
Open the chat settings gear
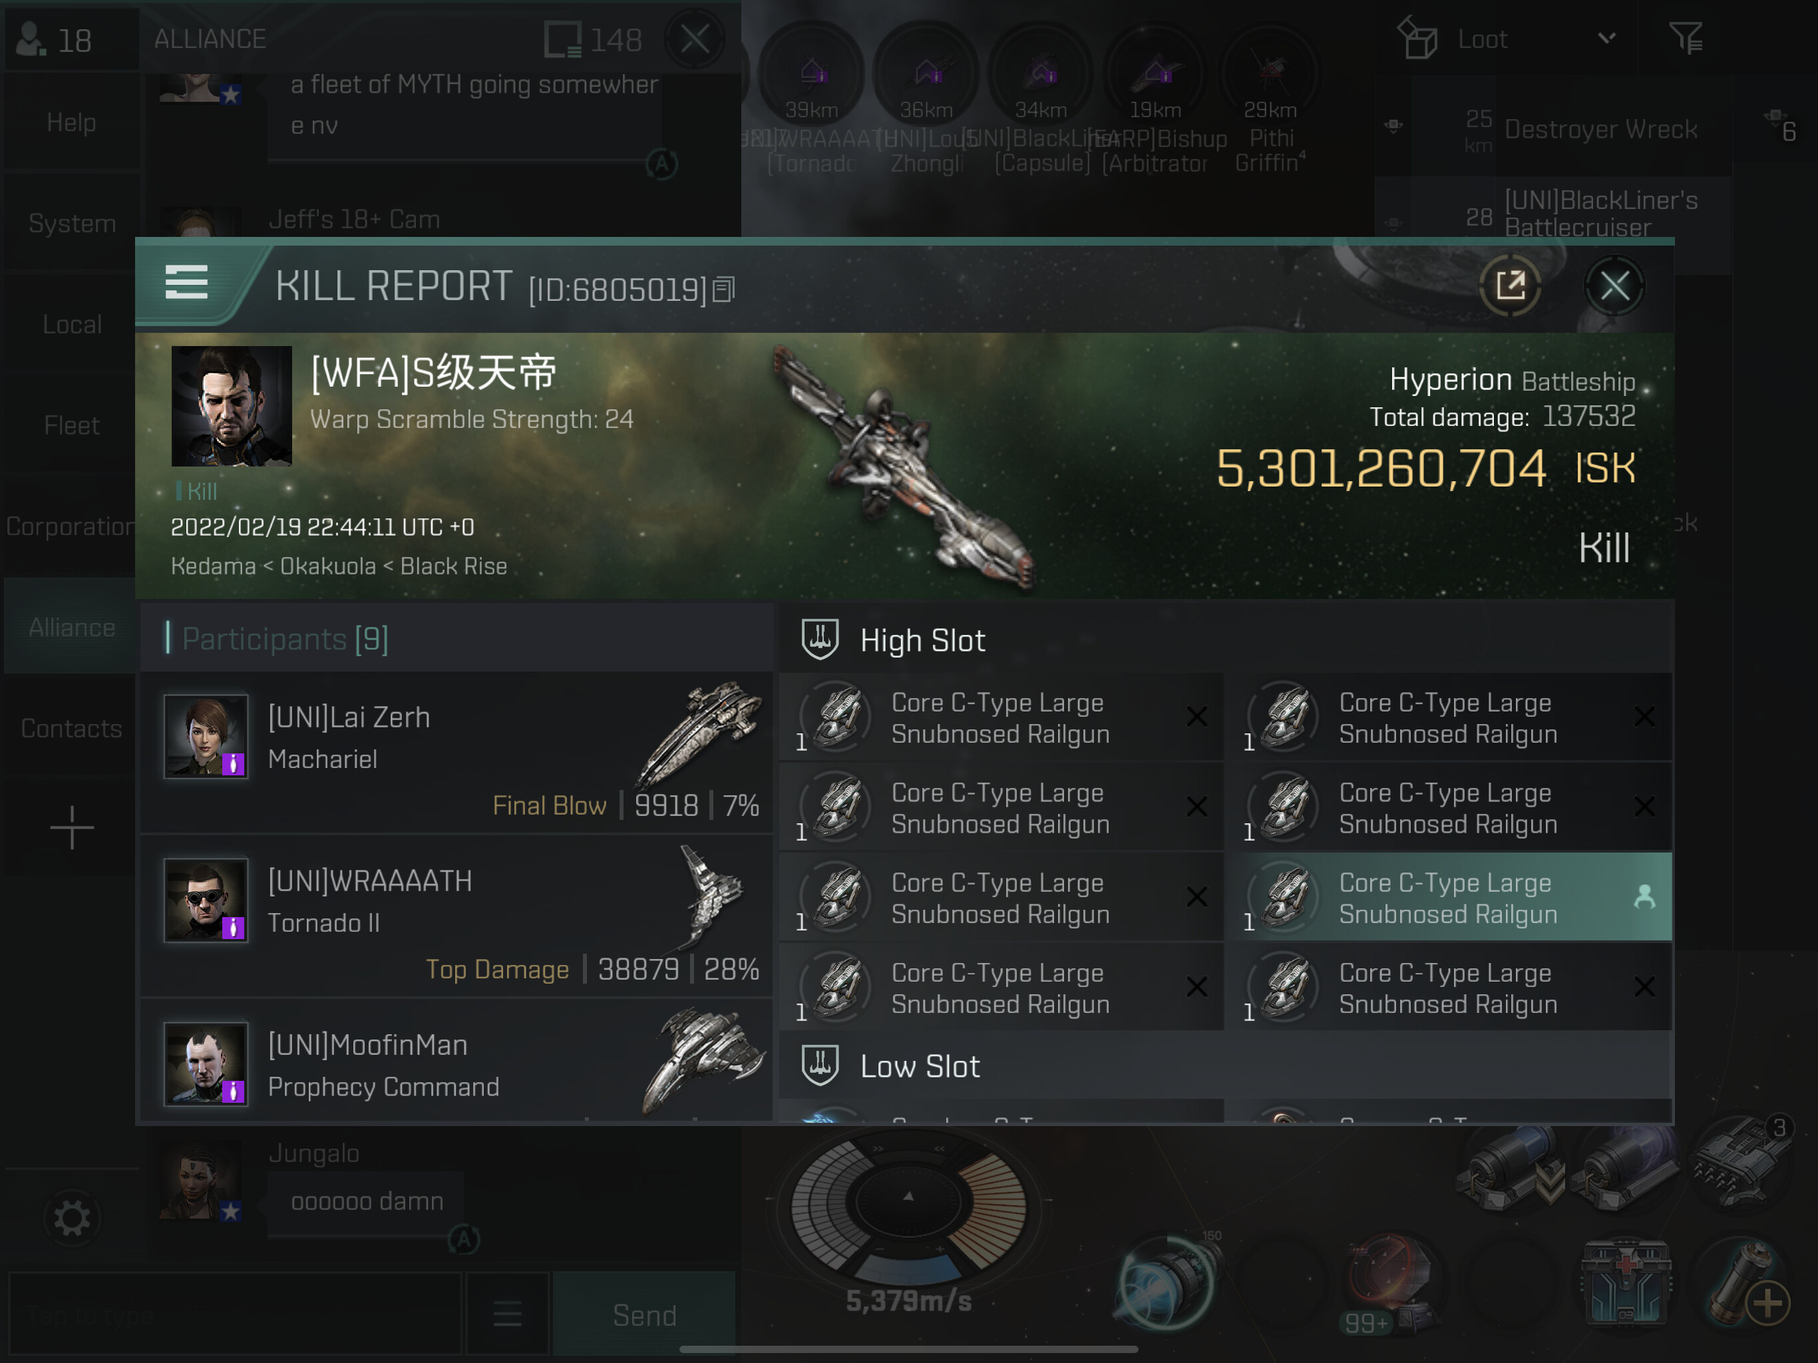pos(71,1217)
